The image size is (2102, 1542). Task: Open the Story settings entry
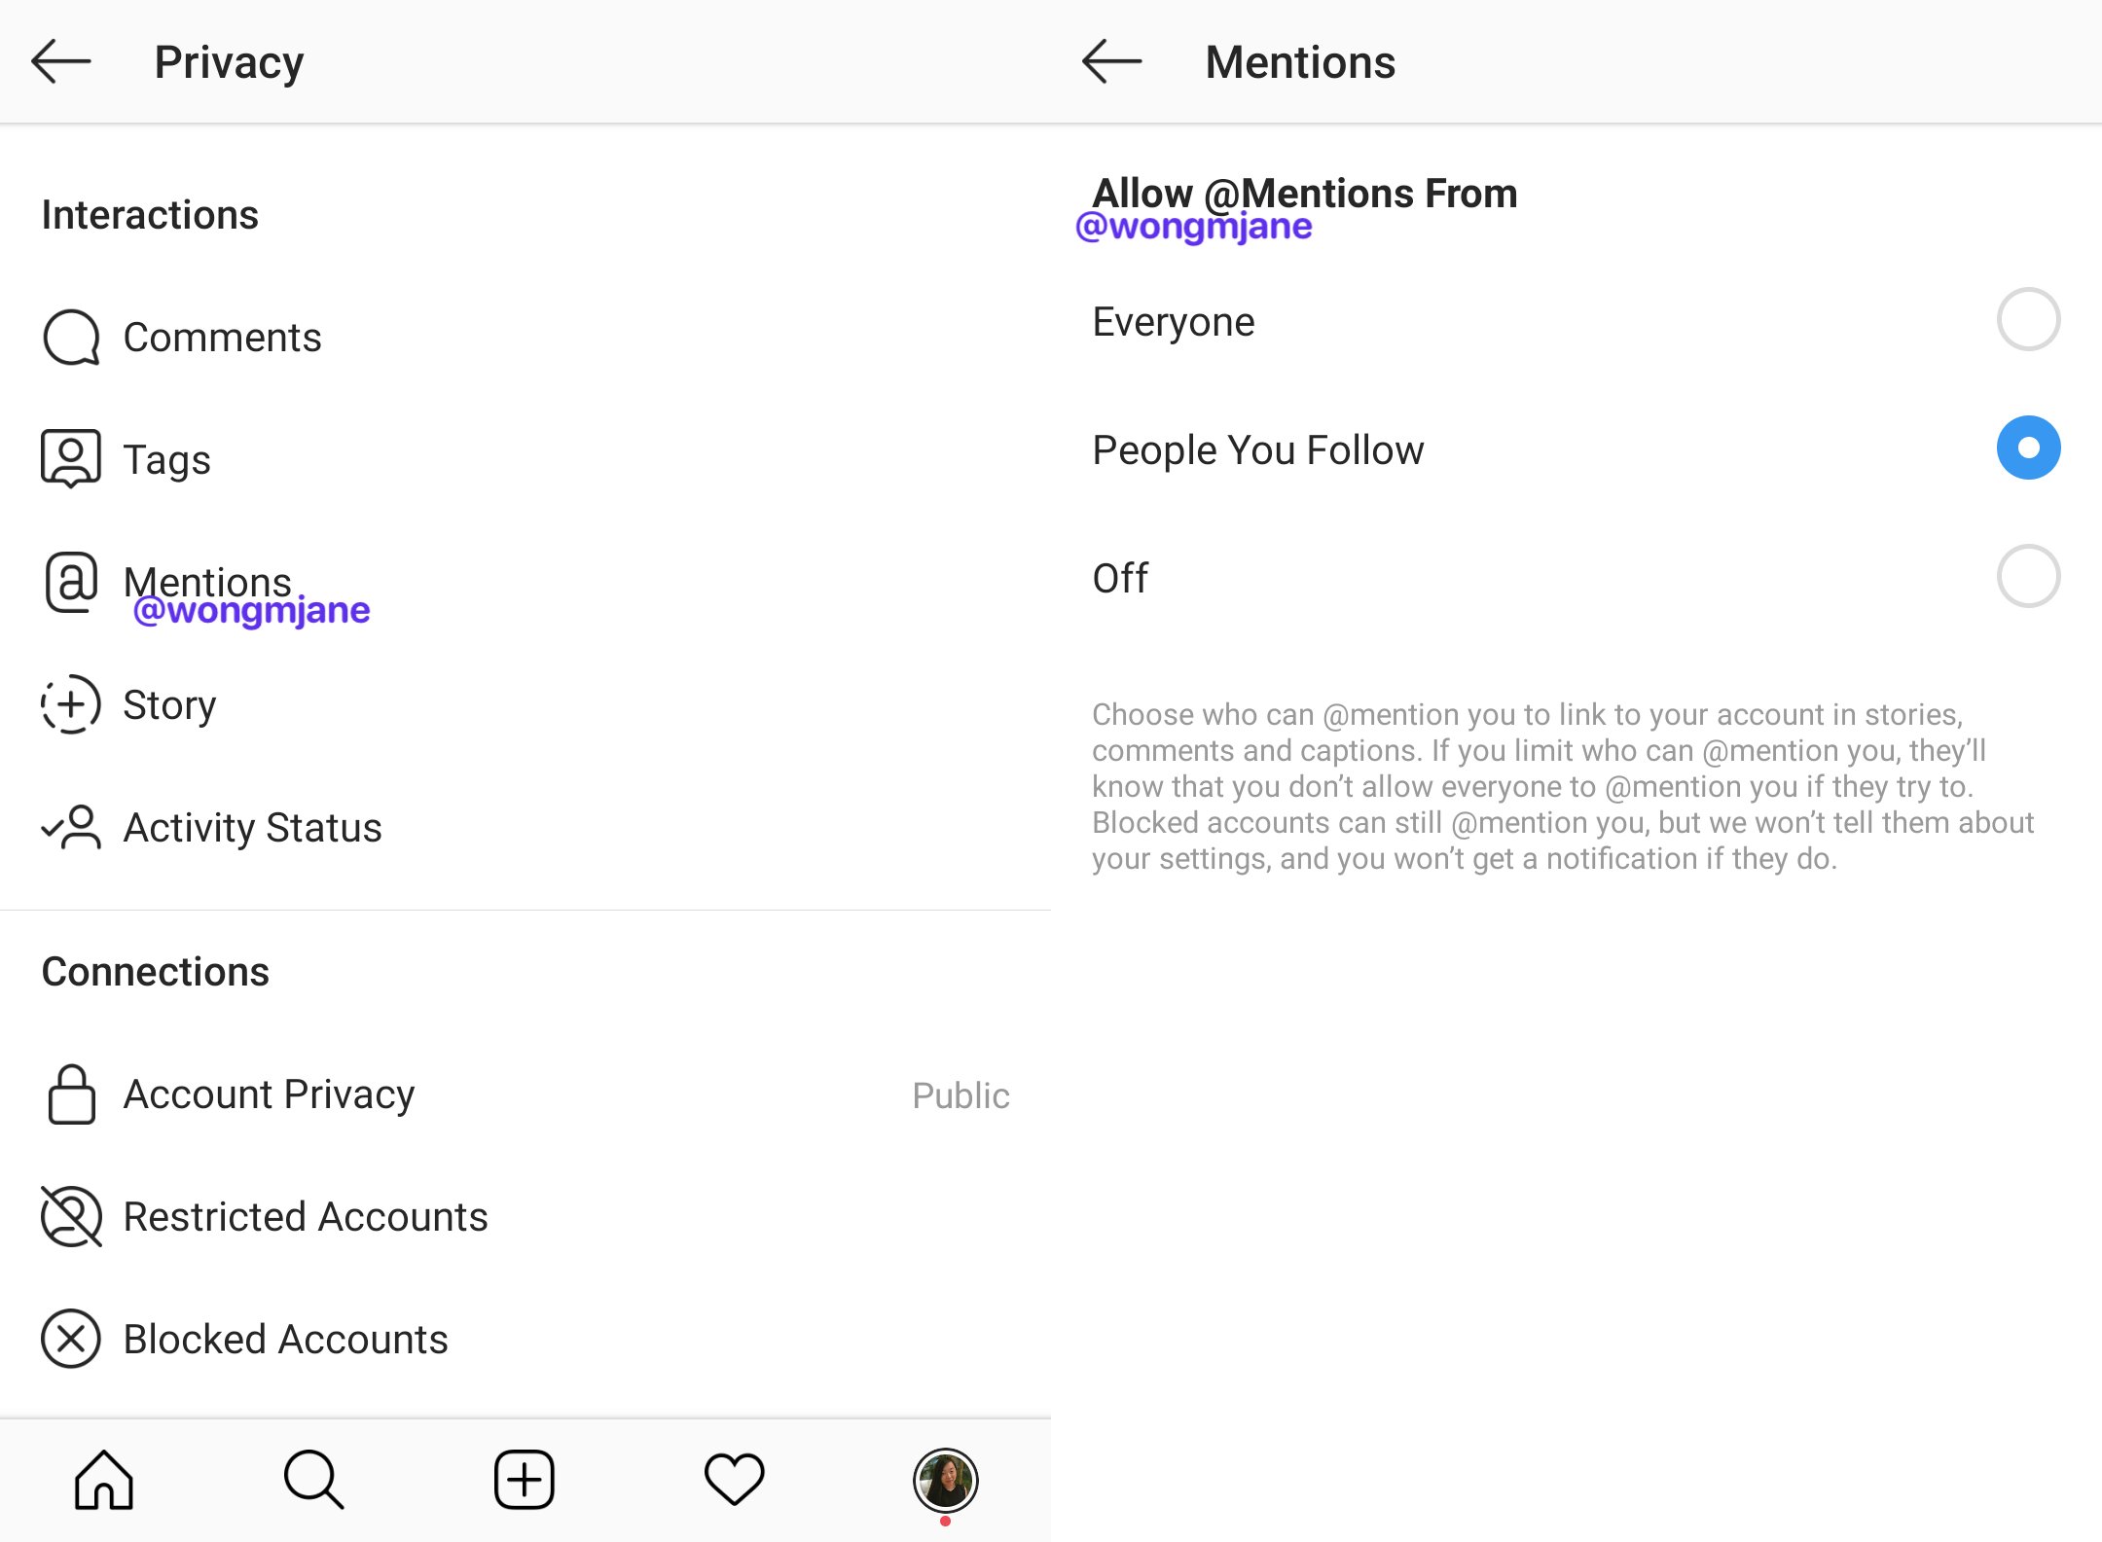tap(525, 704)
